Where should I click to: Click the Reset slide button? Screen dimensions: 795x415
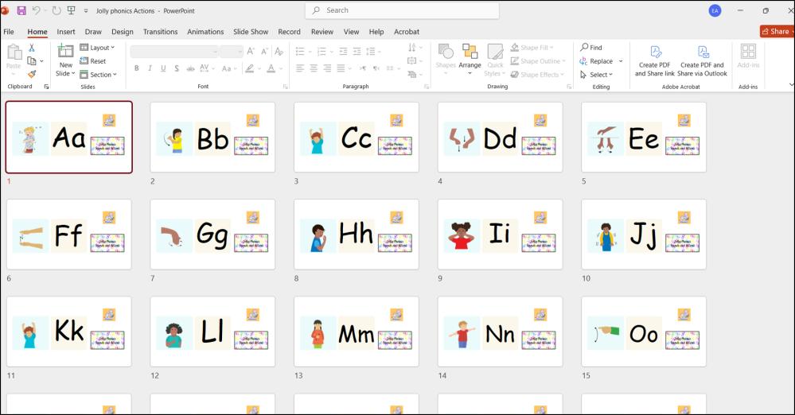pyautogui.click(x=93, y=60)
